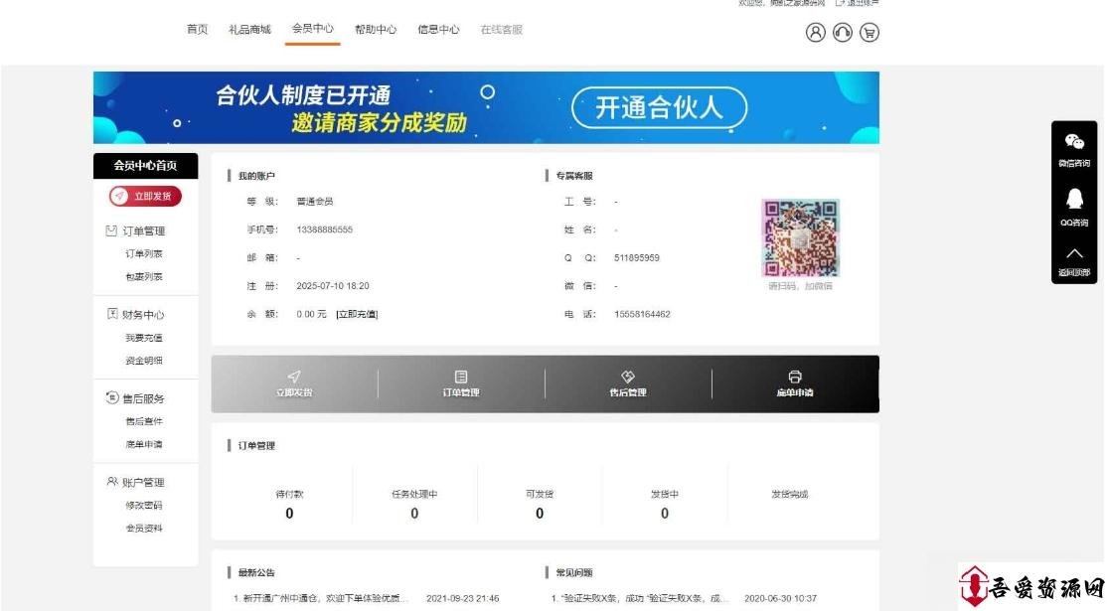1107x611 pixels.
Task: Open the 新开通广州中通仓 announcement
Action: tap(321, 598)
